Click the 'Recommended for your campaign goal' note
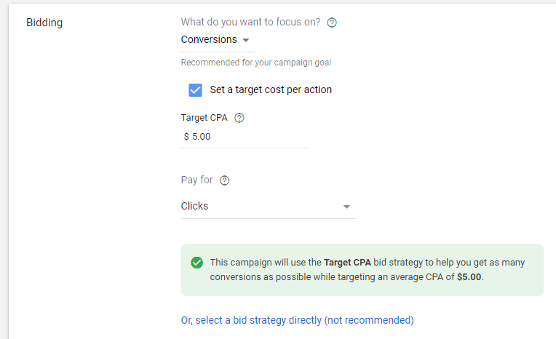 pyautogui.click(x=256, y=63)
